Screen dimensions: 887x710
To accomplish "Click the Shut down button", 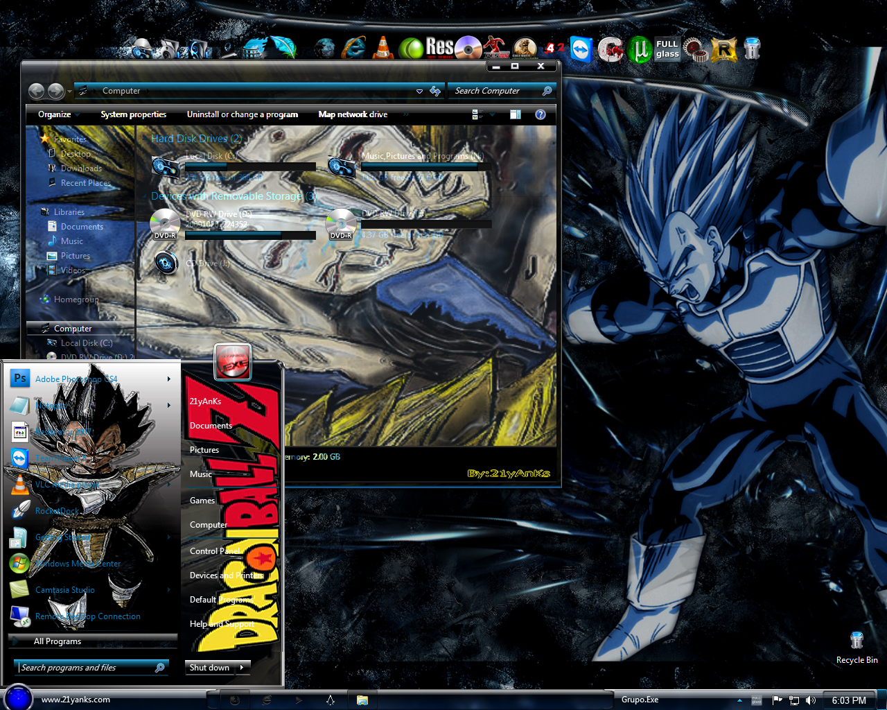I will click(x=210, y=667).
